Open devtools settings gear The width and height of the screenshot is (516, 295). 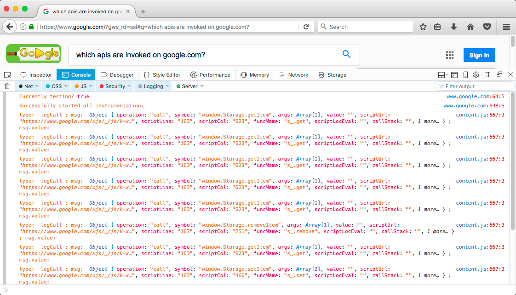[x=476, y=75]
